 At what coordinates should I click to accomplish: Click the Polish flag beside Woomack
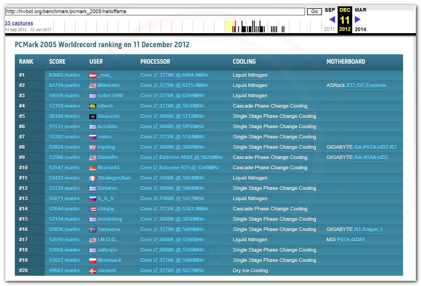[92, 261]
